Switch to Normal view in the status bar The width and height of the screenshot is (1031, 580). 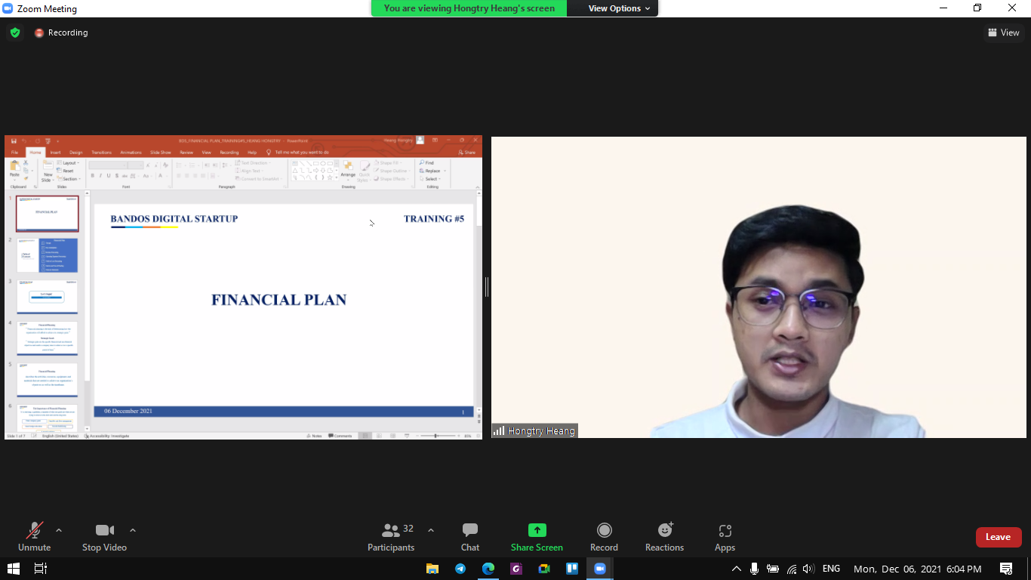click(x=366, y=436)
